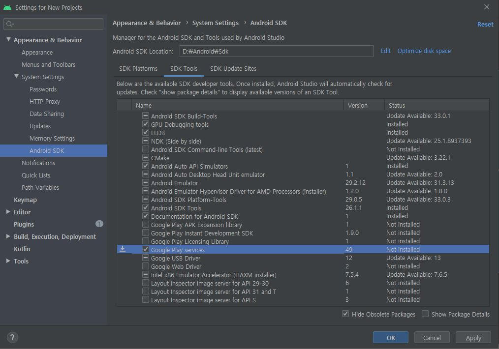Uncheck Android Auto API Simulators
The width and height of the screenshot is (499, 349).
pyautogui.click(x=146, y=166)
